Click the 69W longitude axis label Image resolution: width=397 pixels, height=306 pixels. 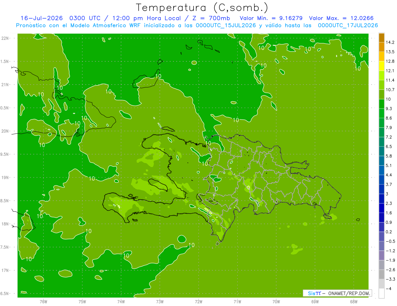point(315,301)
